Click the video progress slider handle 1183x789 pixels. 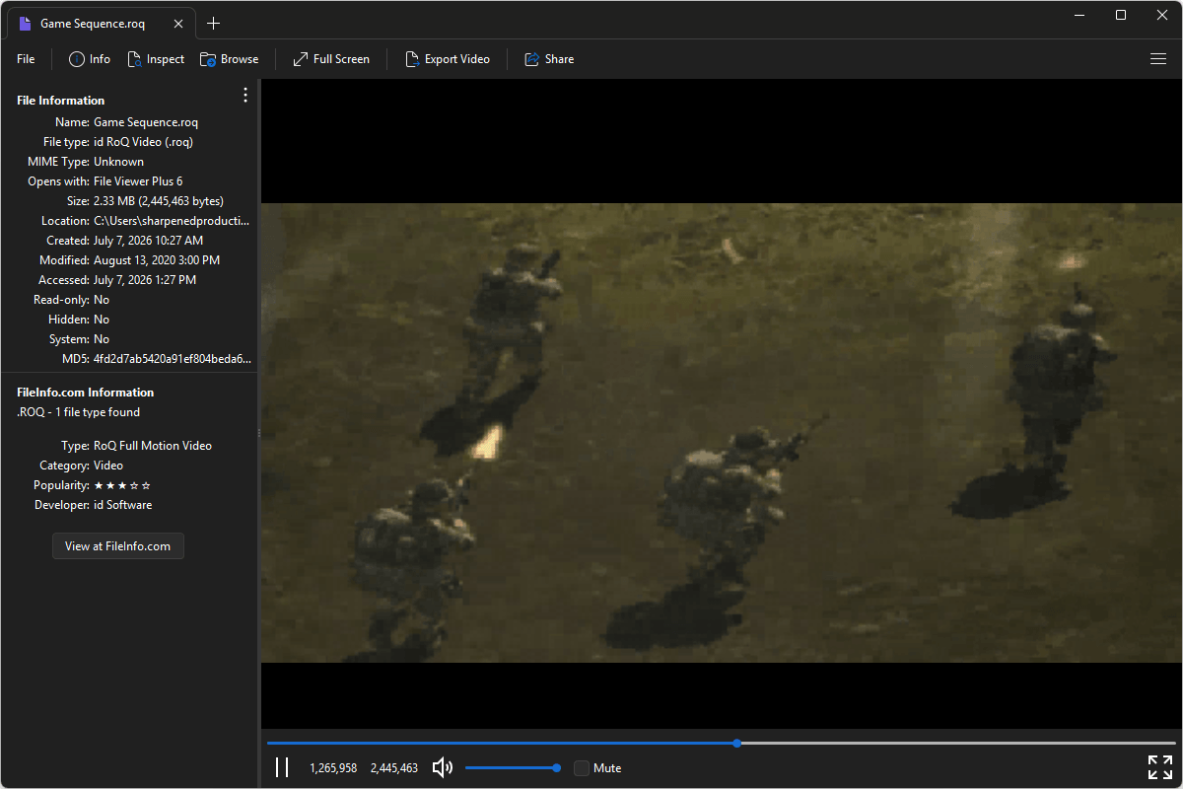[x=737, y=743]
